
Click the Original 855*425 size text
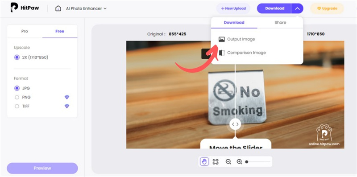pos(166,34)
